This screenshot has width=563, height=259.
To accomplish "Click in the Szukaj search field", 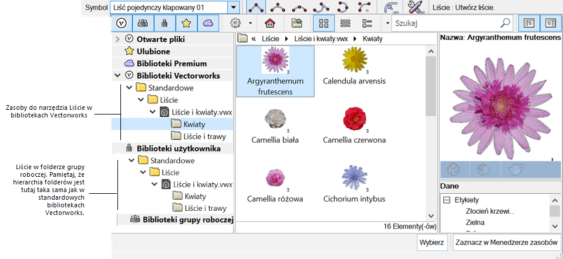I will coord(446,23).
